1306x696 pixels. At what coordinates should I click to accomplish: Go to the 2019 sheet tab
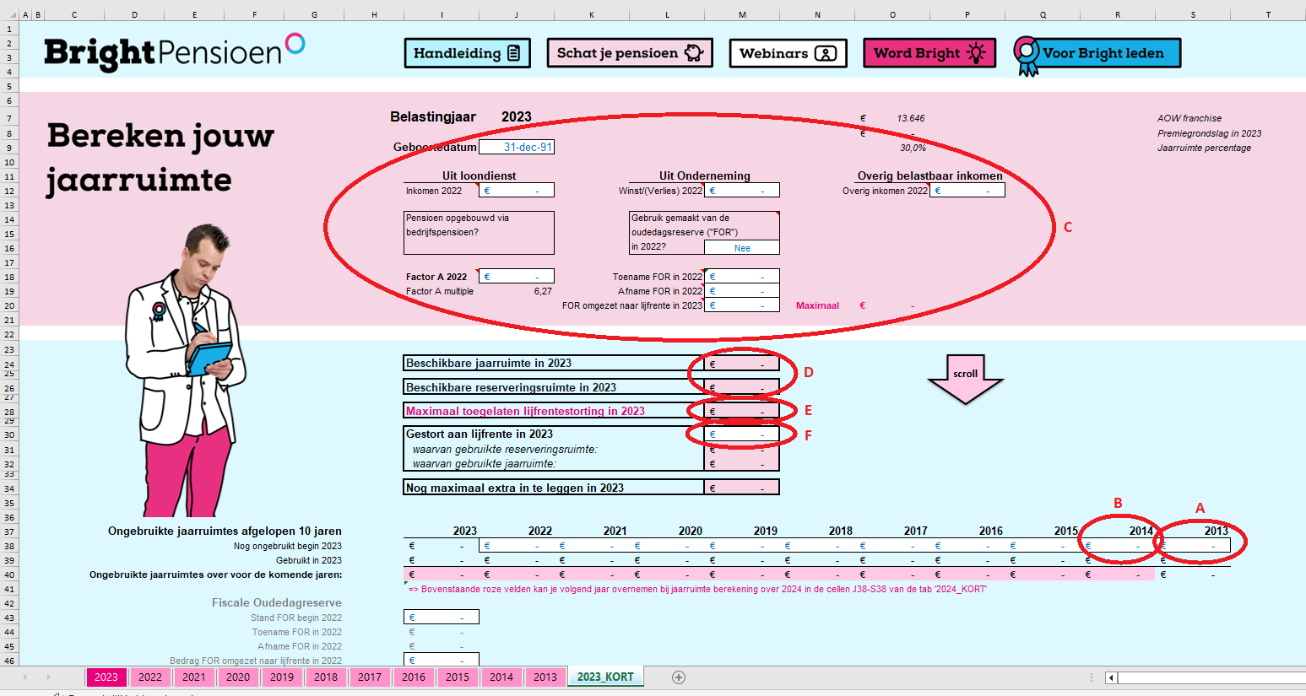point(282,677)
